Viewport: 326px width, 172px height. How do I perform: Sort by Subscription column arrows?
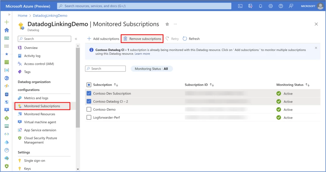[116, 85]
